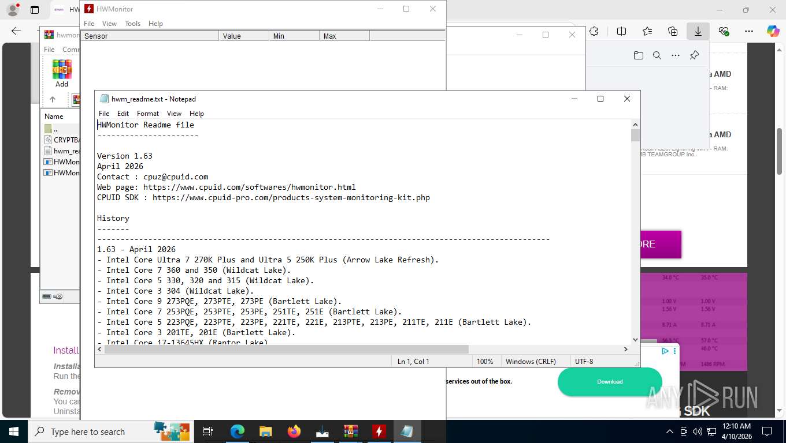
Task: Open File Explorer from taskbar
Action: (x=265, y=431)
